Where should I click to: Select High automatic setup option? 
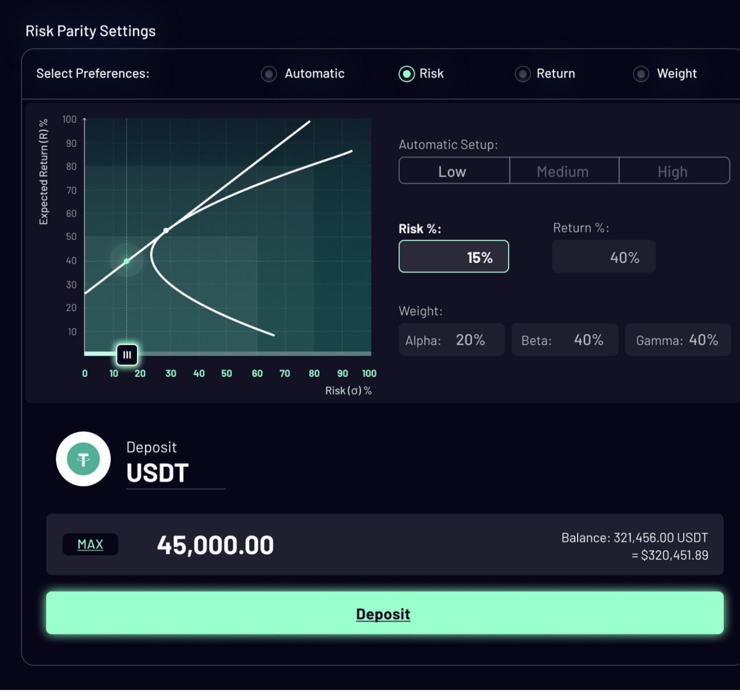[673, 171]
